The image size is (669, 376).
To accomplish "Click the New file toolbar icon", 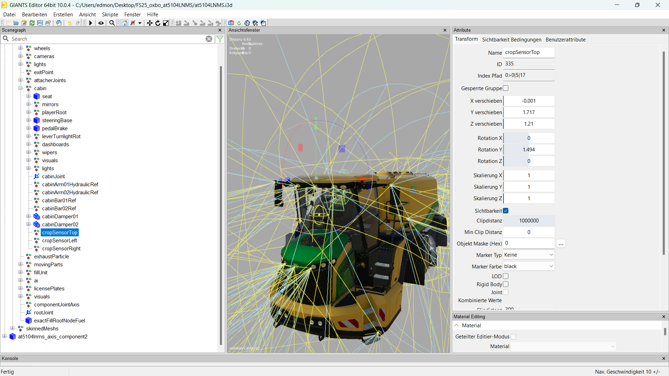I will click(x=8, y=23).
